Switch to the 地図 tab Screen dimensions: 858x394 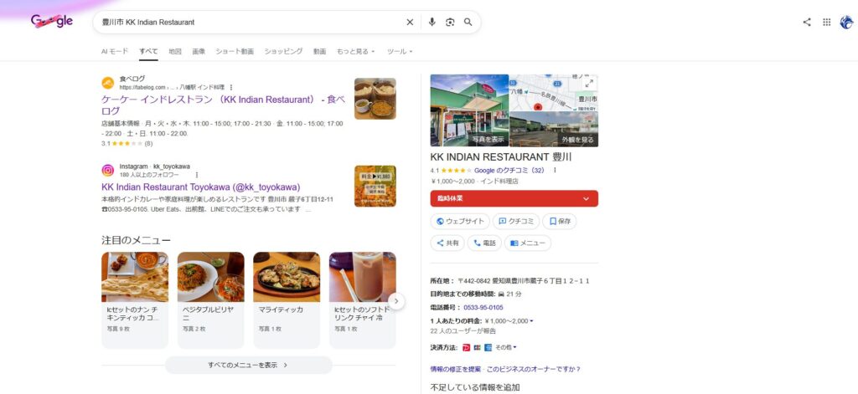[x=174, y=52]
